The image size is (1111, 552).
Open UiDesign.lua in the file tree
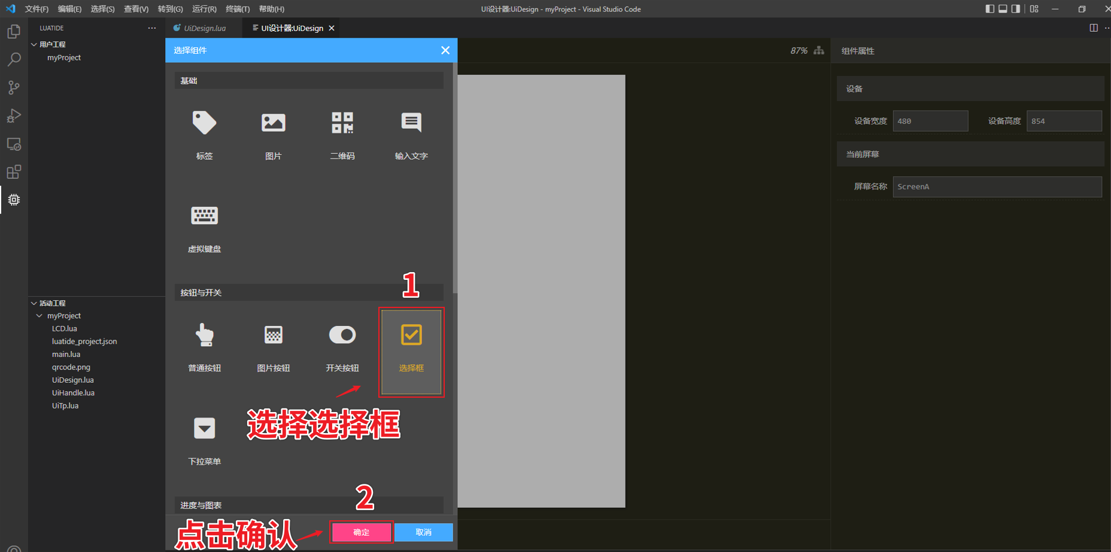click(x=73, y=380)
